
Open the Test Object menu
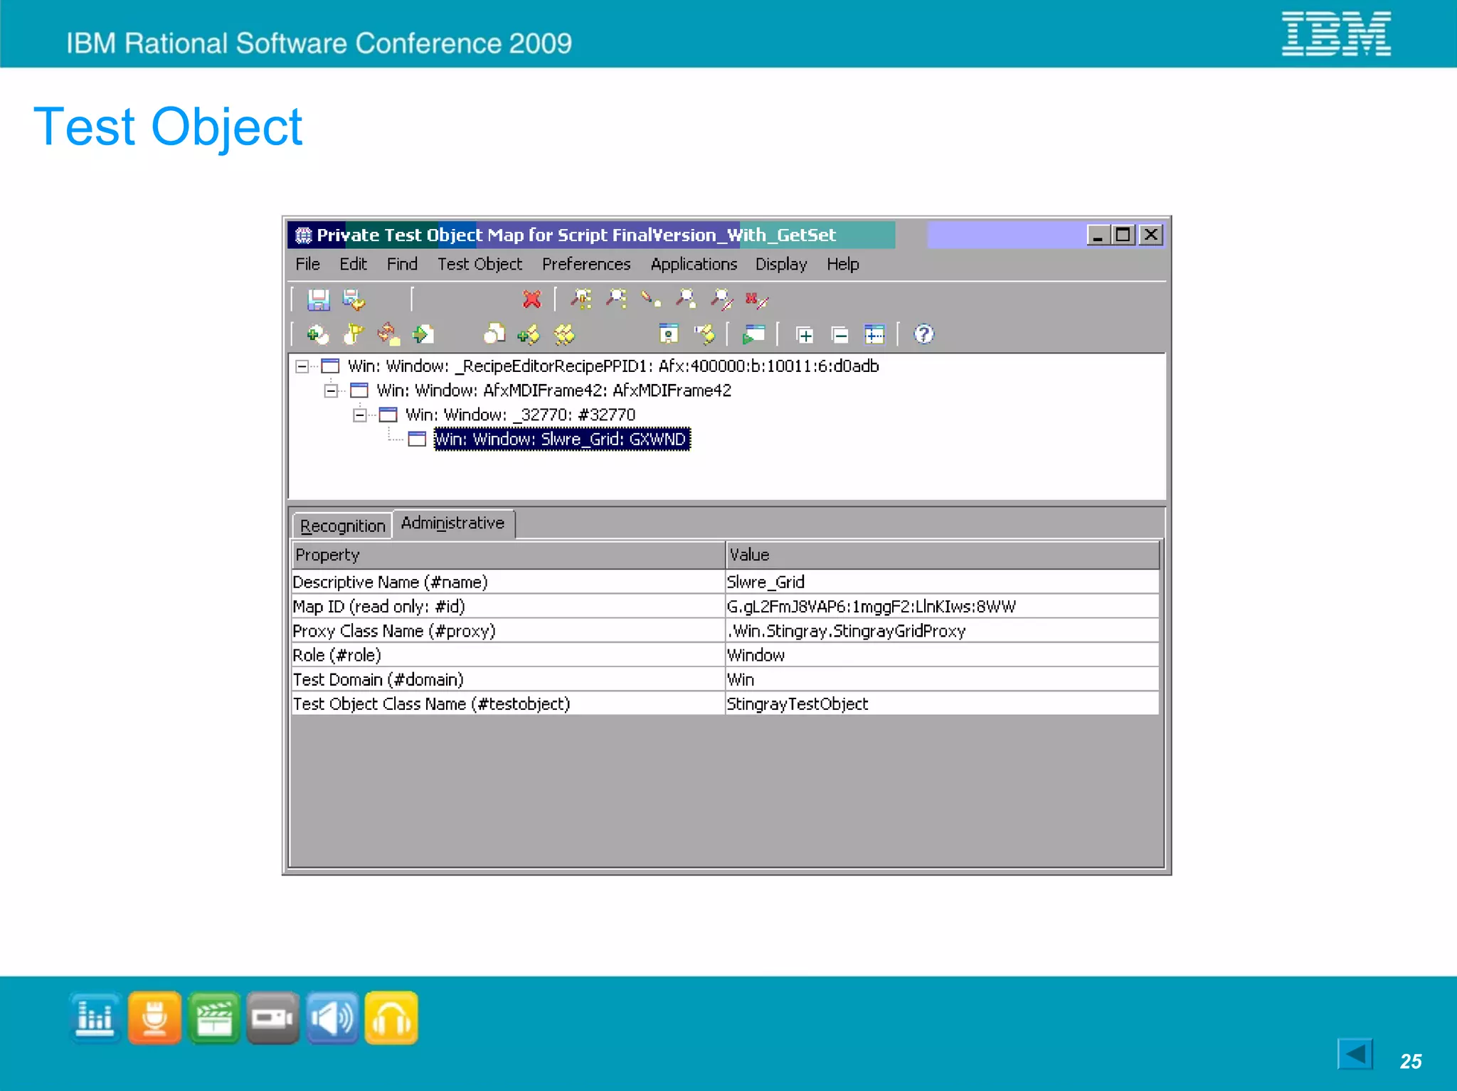479,265
